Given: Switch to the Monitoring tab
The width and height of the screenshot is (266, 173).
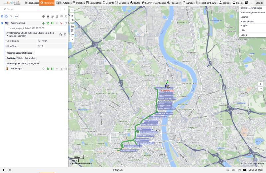Looking at the screenshot, I should click(47, 3).
